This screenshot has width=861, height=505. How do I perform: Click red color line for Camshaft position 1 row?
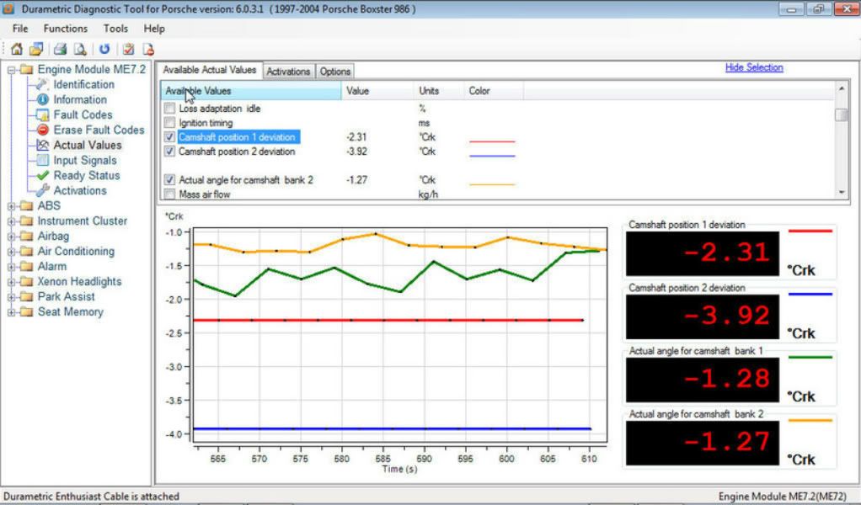492,141
